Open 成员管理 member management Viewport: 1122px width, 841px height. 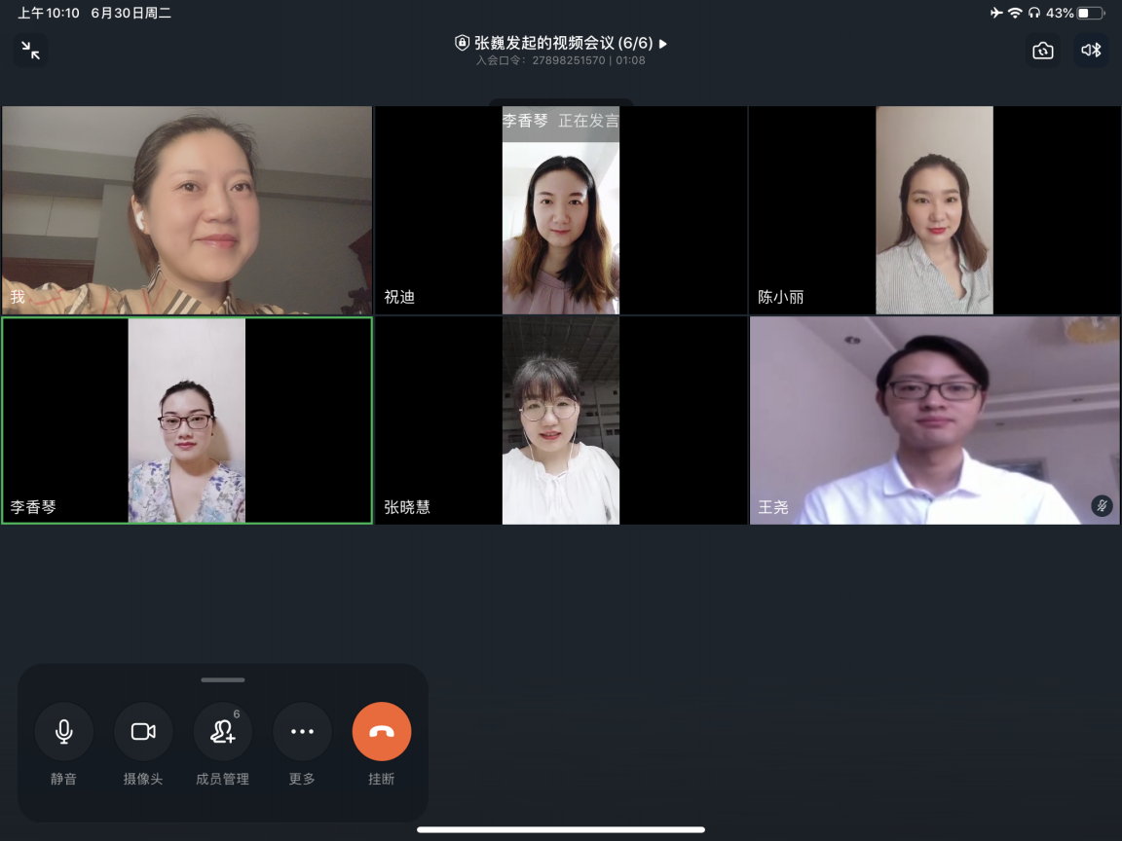(223, 732)
